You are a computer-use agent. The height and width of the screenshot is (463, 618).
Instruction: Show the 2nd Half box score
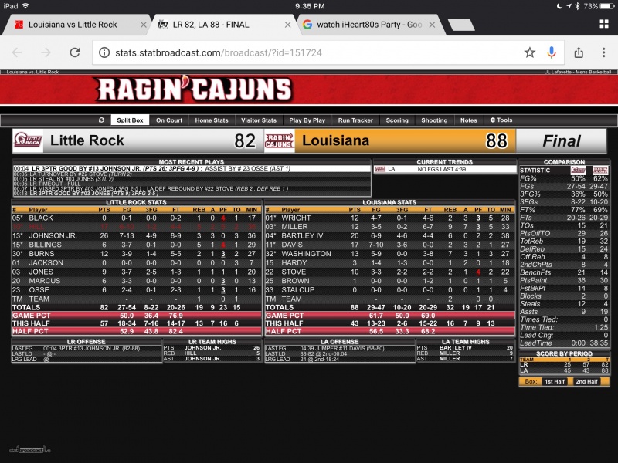point(586,381)
